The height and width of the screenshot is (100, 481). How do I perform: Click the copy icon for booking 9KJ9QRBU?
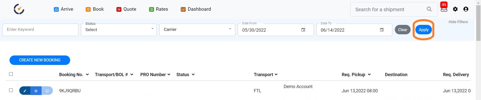coord(47,91)
